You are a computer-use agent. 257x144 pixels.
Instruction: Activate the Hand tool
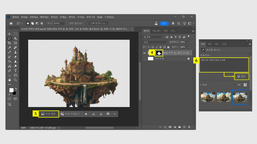tap(10, 80)
